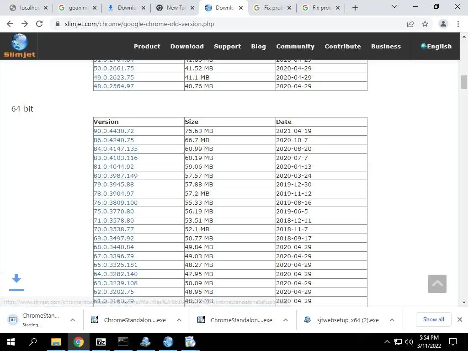Click the Slimjet logo

(19, 46)
